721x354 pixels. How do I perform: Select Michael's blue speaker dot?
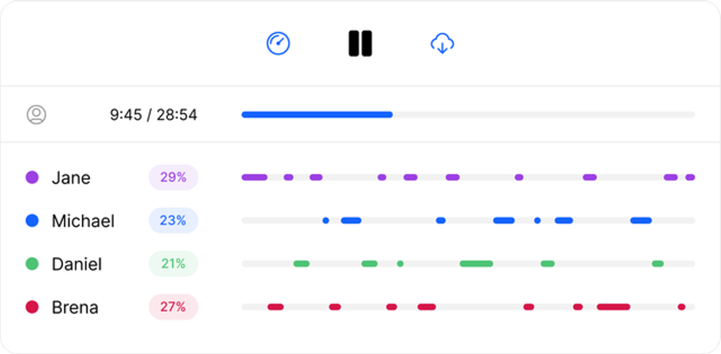[x=32, y=221]
